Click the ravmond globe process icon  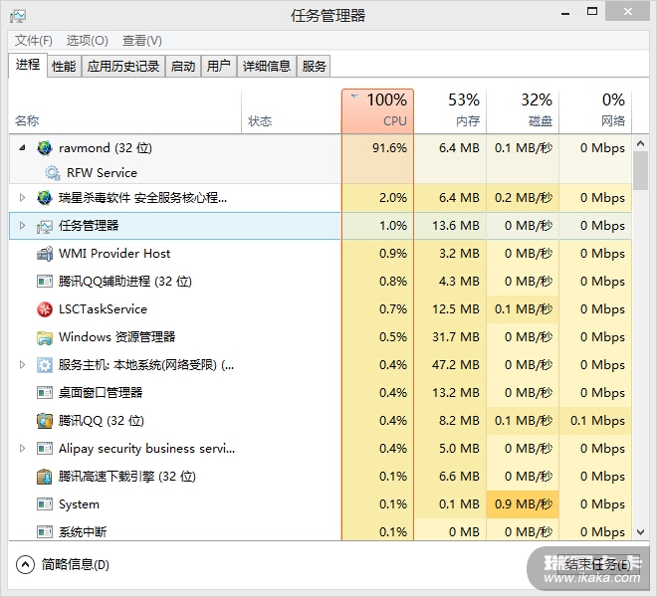click(x=45, y=148)
